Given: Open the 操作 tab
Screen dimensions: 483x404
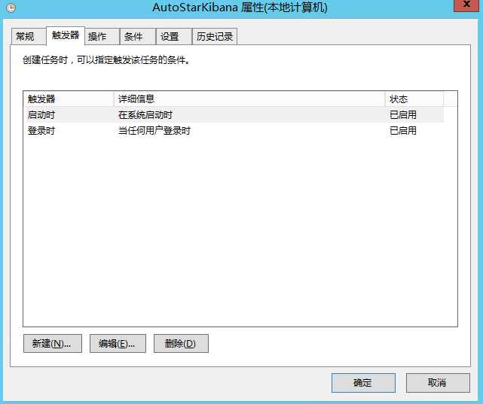Looking at the screenshot, I should click(97, 37).
